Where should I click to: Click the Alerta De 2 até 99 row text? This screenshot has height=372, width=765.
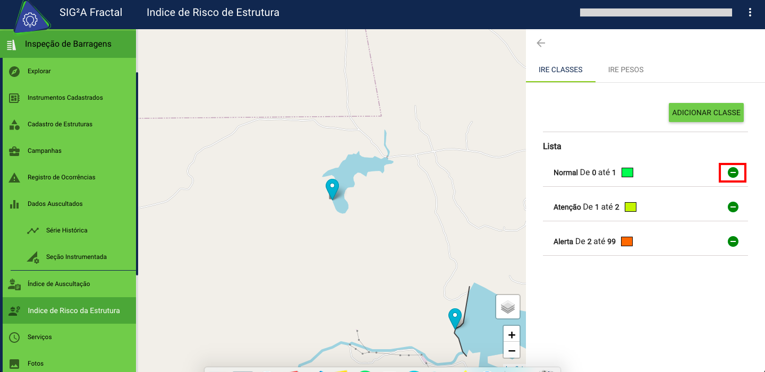pos(584,241)
